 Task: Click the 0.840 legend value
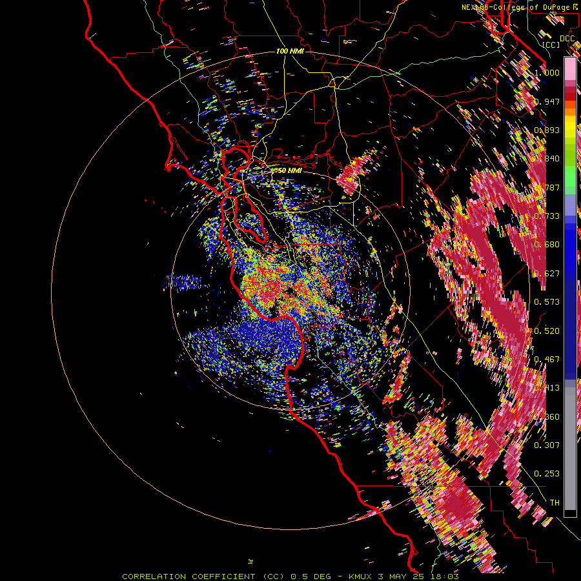[547, 159]
